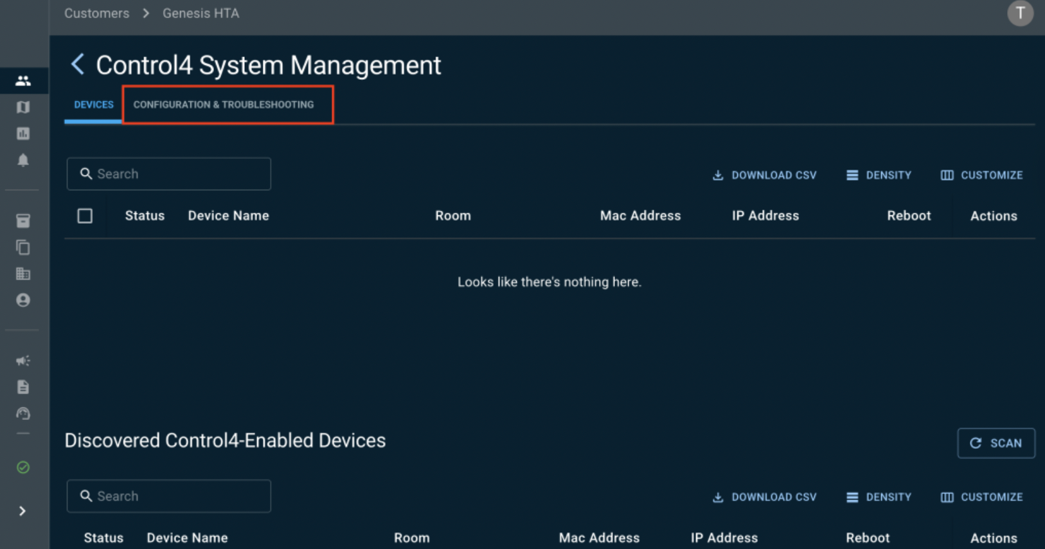Image resolution: width=1045 pixels, height=549 pixels.
Task: Click Actions header in discovered devices table
Action: (994, 539)
